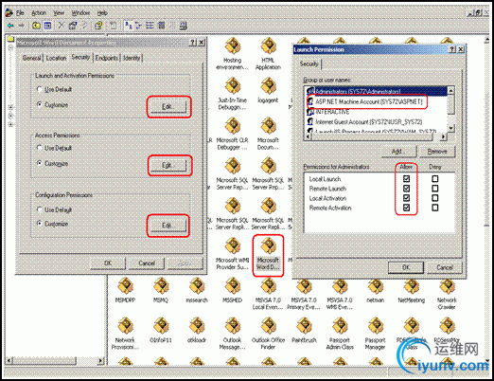The height and width of the screenshot is (381, 494).
Task: Select the Passport Manager component icon
Action: [376, 326]
